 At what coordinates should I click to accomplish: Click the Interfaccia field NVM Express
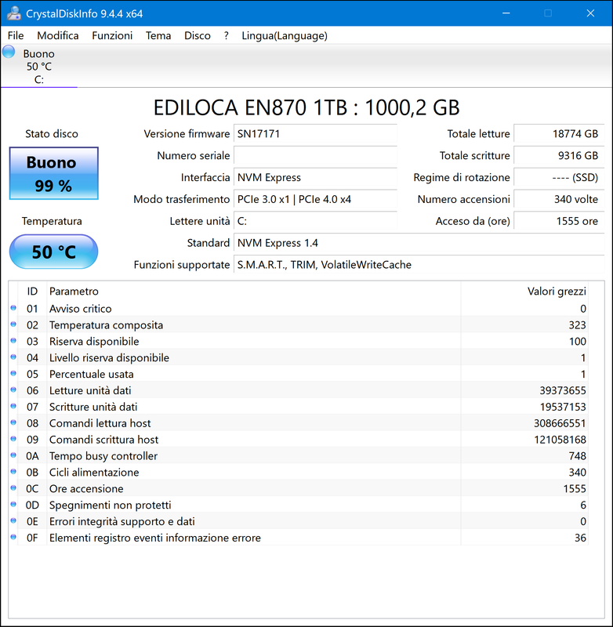pos(315,177)
